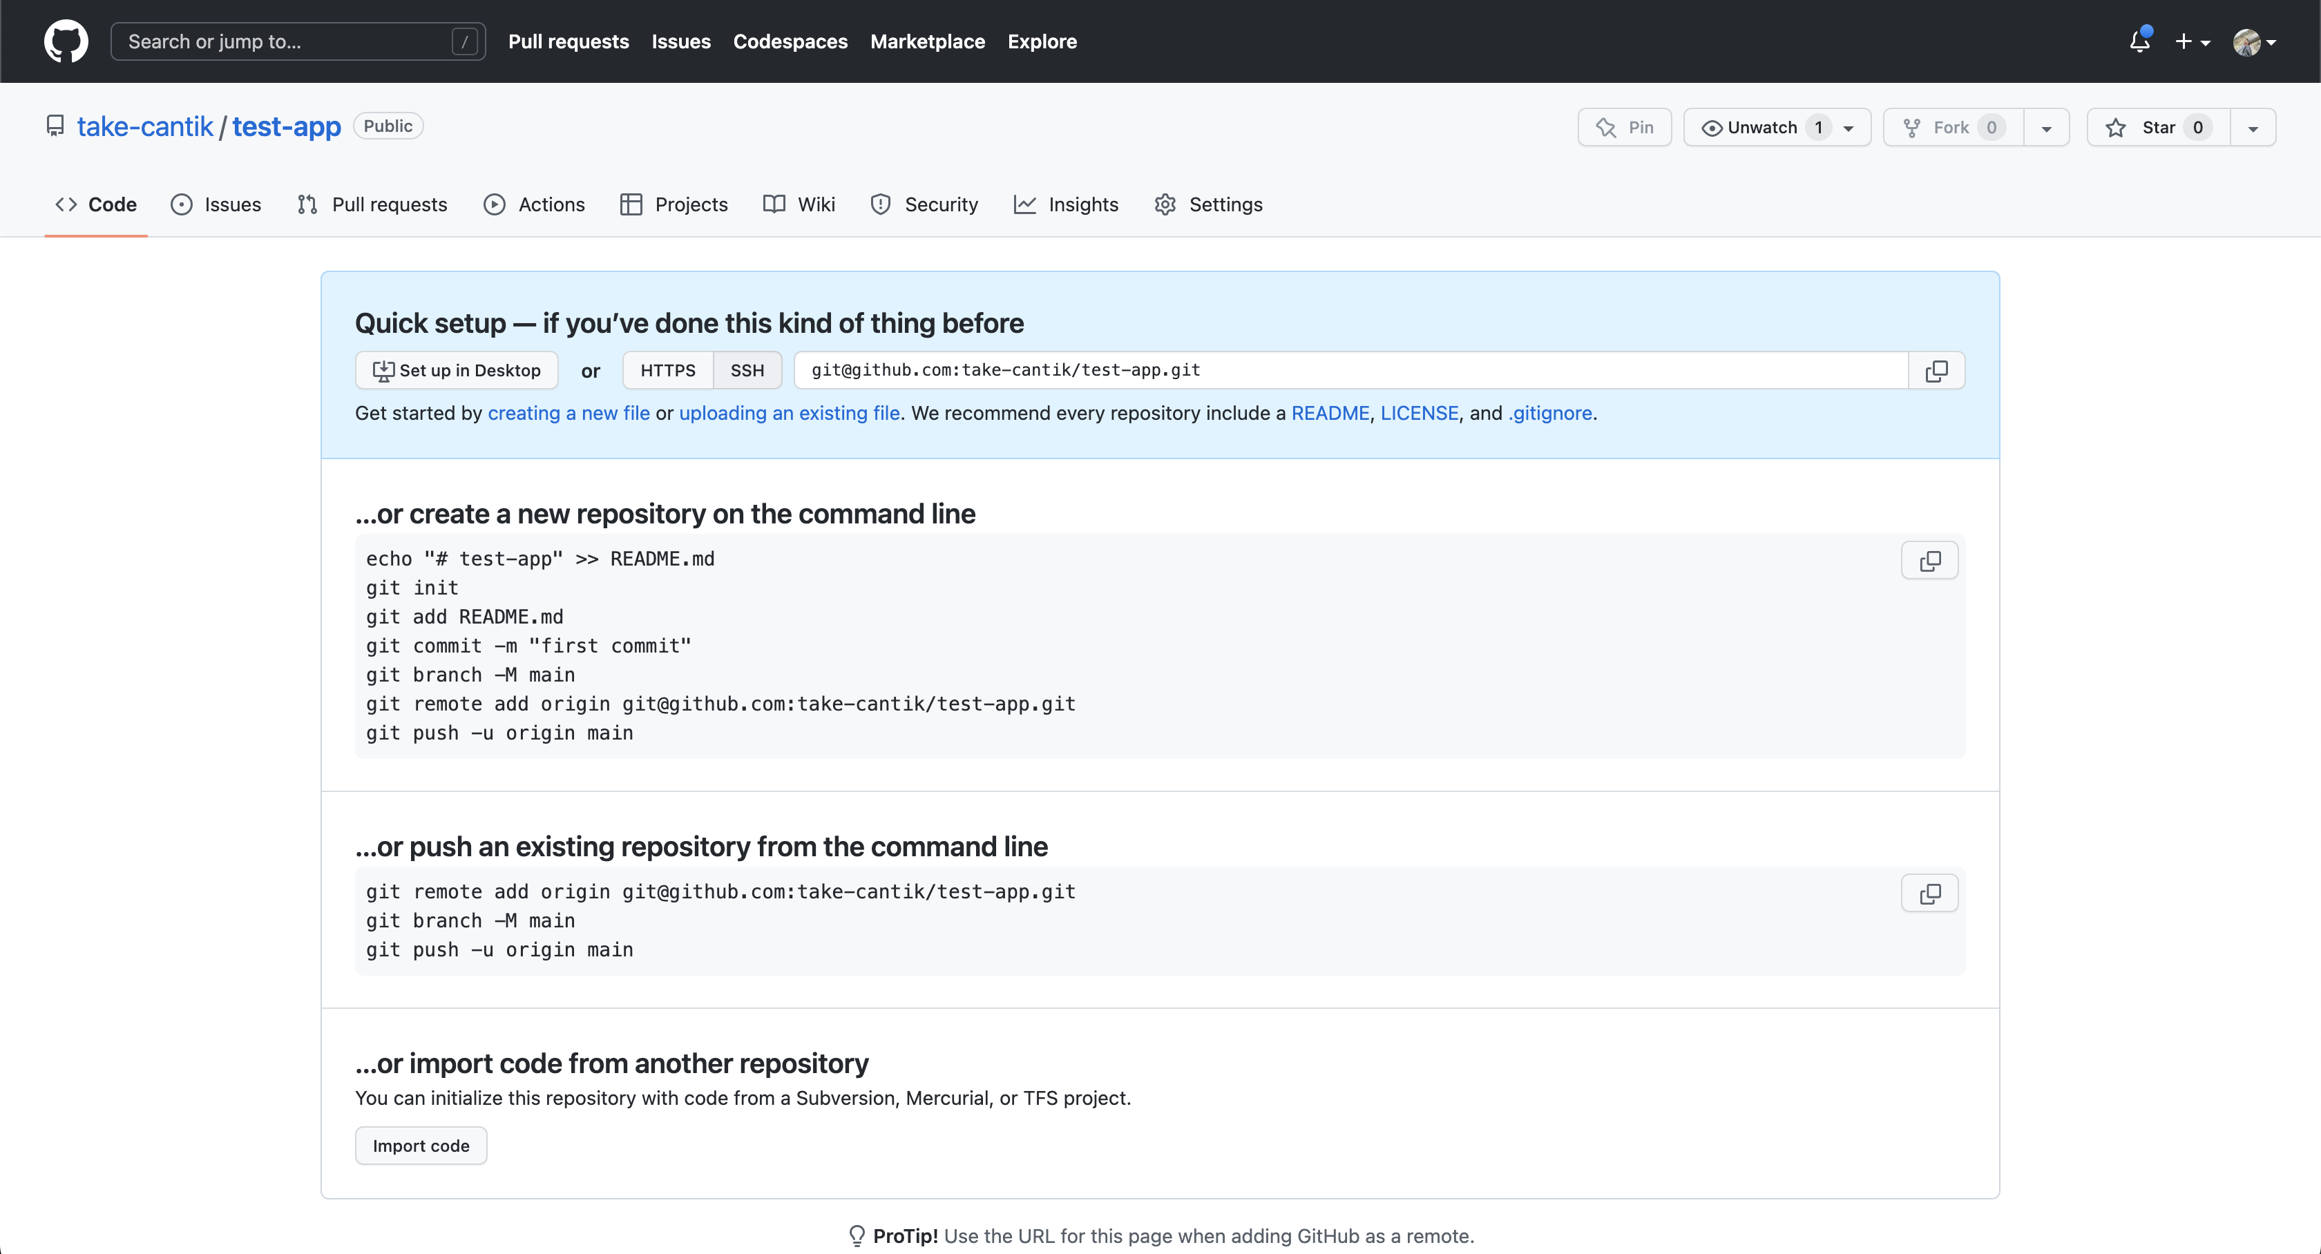Open the plus create-new dropdown
This screenshot has width=2321, height=1254.
click(2192, 41)
